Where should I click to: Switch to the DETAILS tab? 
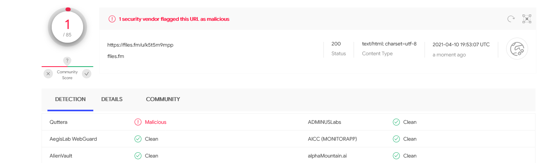(x=112, y=99)
